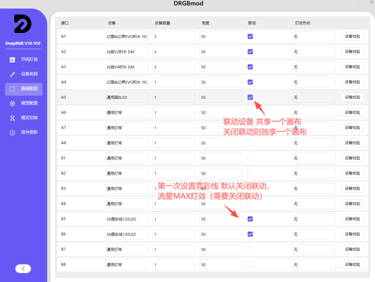Click the 设备布局 brush icon

[12, 74]
